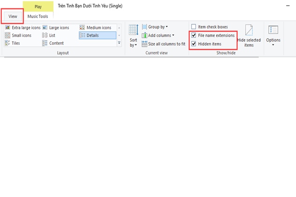Open the Sort by dropdown
Viewport: 296px width, 197px height.
(x=133, y=36)
